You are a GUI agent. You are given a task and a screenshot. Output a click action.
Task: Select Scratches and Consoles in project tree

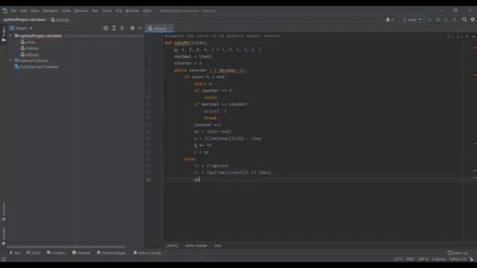[39, 67]
